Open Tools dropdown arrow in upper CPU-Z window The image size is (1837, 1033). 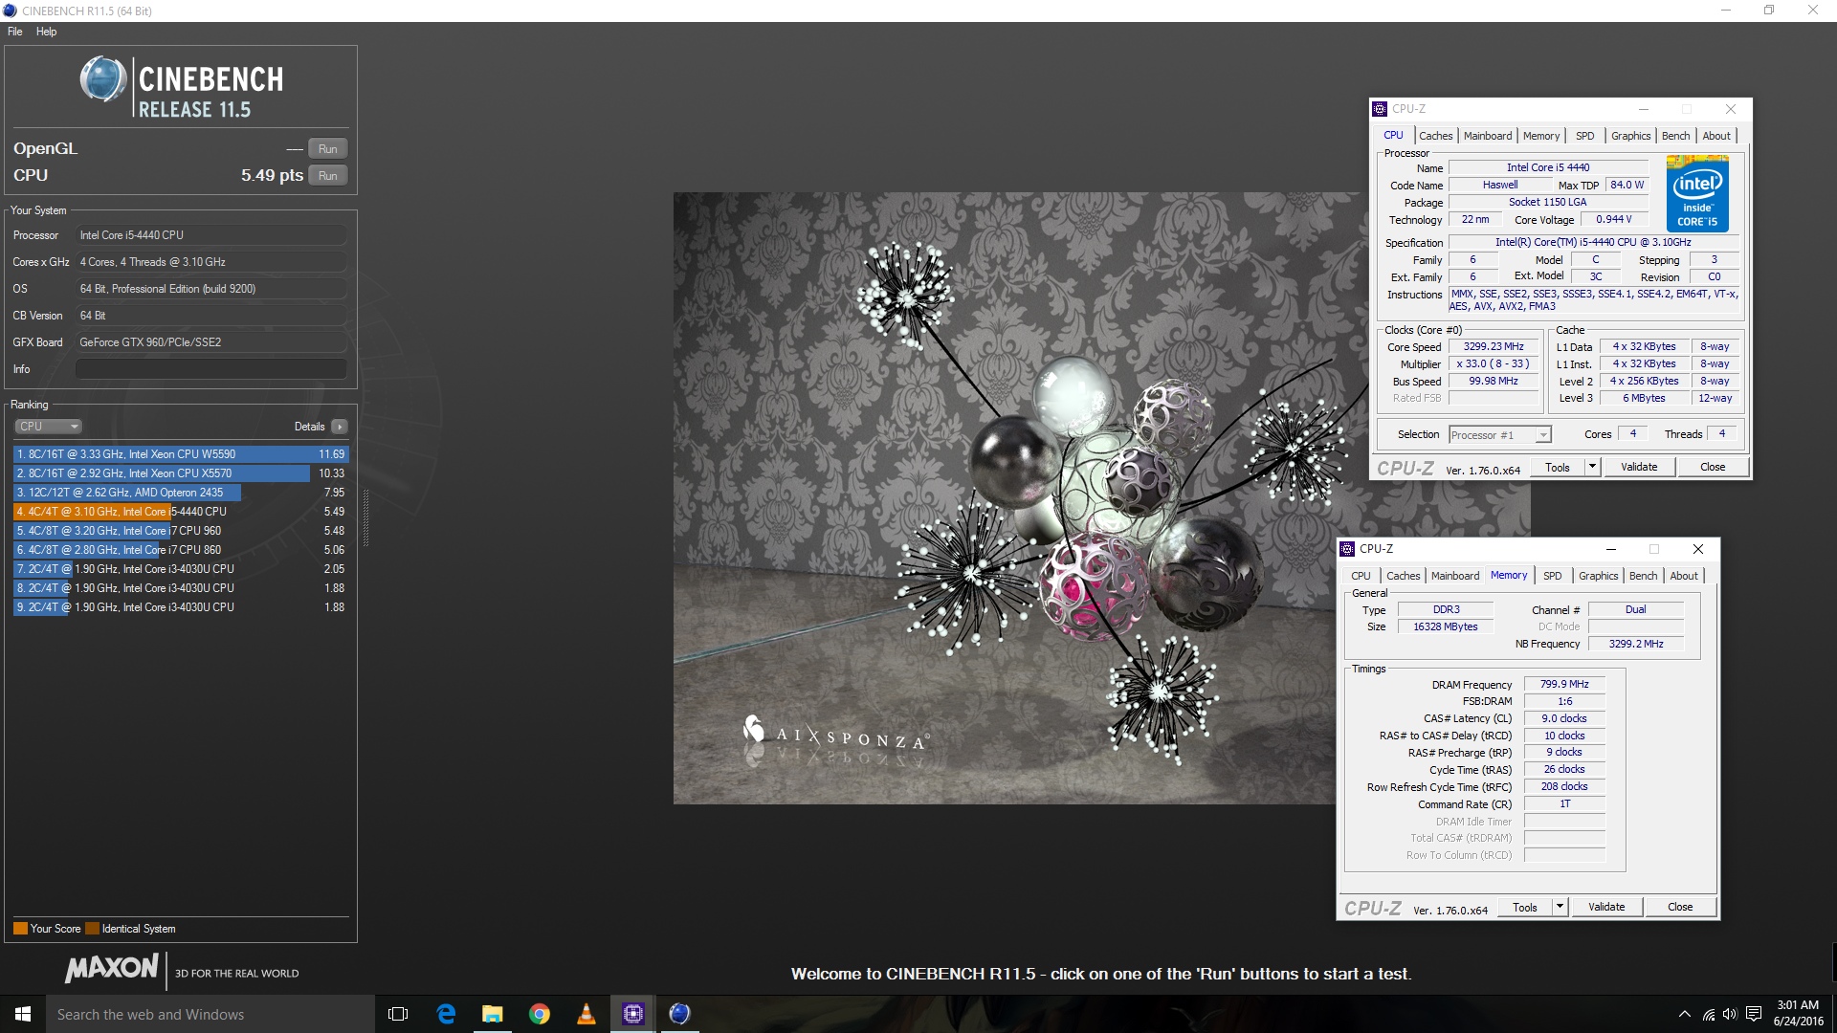pyautogui.click(x=1593, y=468)
